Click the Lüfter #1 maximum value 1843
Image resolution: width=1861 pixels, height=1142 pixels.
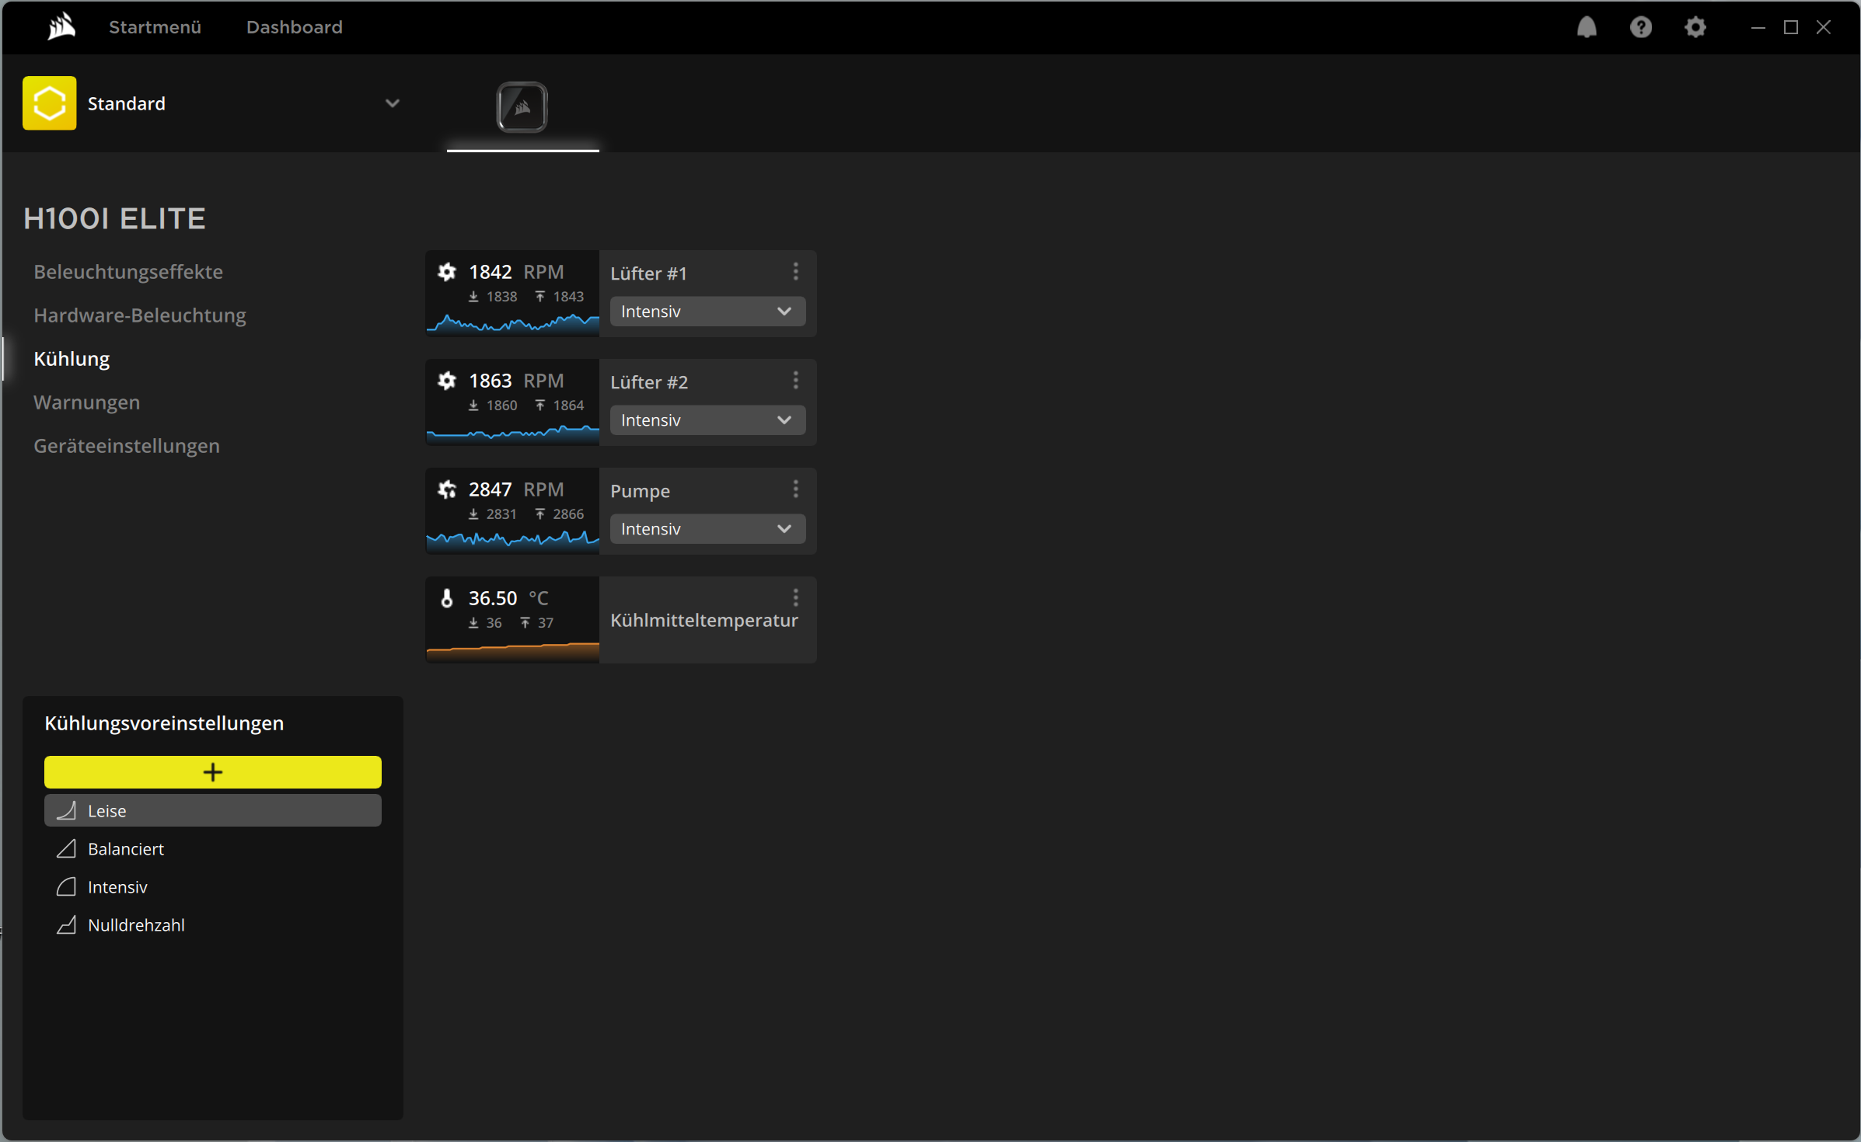tap(568, 297)
